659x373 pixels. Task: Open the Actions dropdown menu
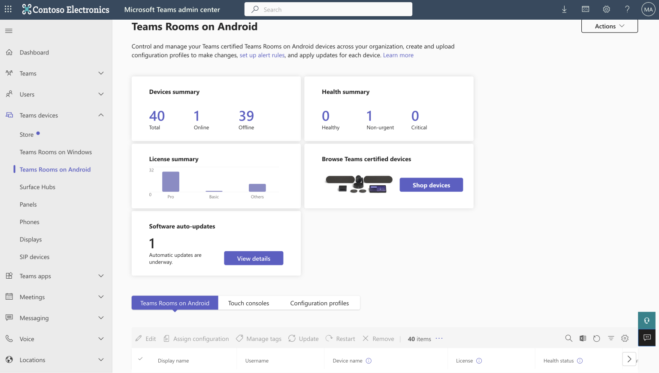(609, 26)
